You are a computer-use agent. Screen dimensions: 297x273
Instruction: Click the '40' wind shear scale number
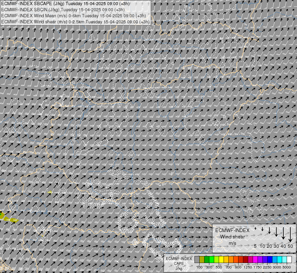coord(283,246)
